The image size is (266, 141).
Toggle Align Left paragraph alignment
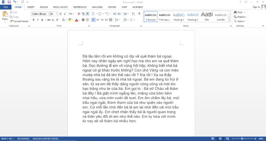coord(93,20)
